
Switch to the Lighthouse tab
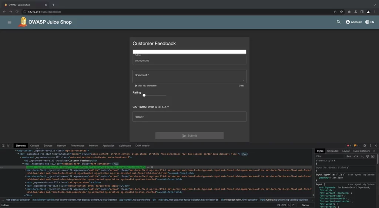click(x=125, y=146)
